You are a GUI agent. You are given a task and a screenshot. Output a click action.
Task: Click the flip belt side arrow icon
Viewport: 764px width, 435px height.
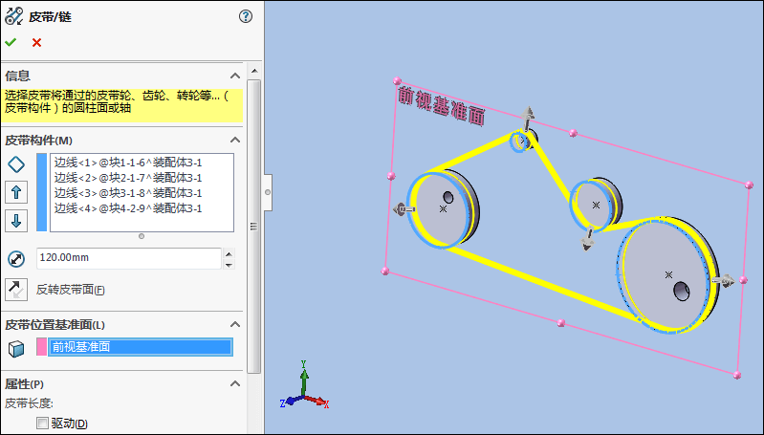(16, 290)
